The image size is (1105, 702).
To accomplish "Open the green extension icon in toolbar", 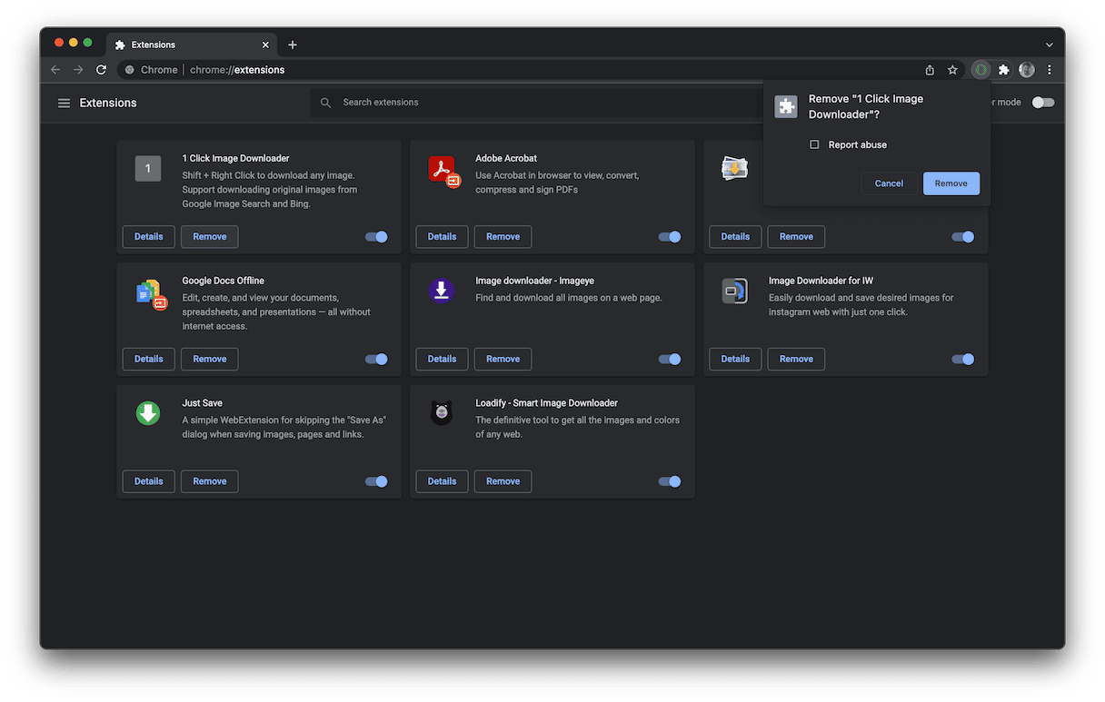I will click(x=981, y=70).
